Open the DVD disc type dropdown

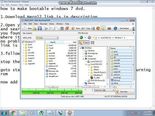point(47,38)
